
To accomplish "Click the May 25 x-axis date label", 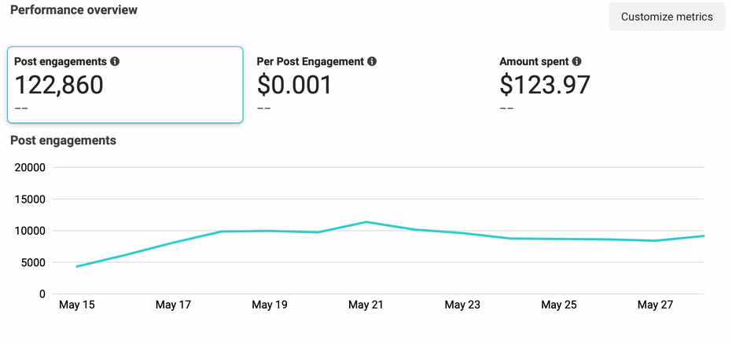I will [559, 305].
